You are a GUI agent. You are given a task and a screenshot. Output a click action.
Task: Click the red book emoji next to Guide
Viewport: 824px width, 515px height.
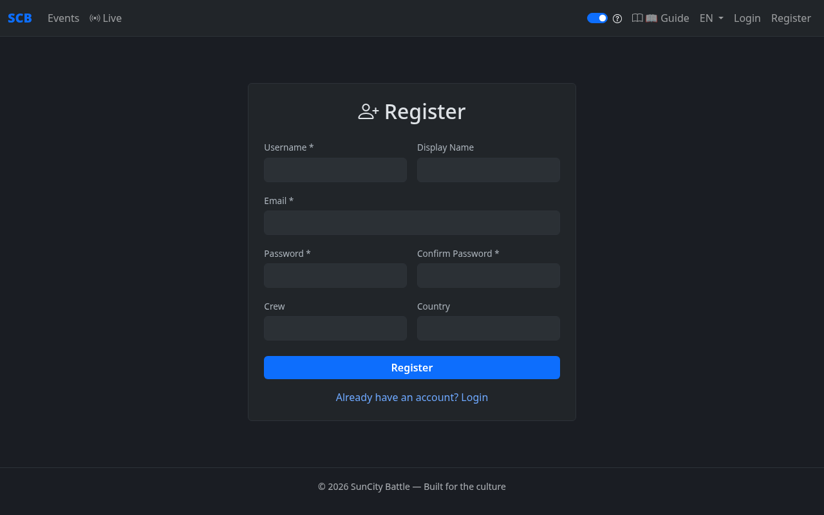pyautogui.click(x=651, y=18)
